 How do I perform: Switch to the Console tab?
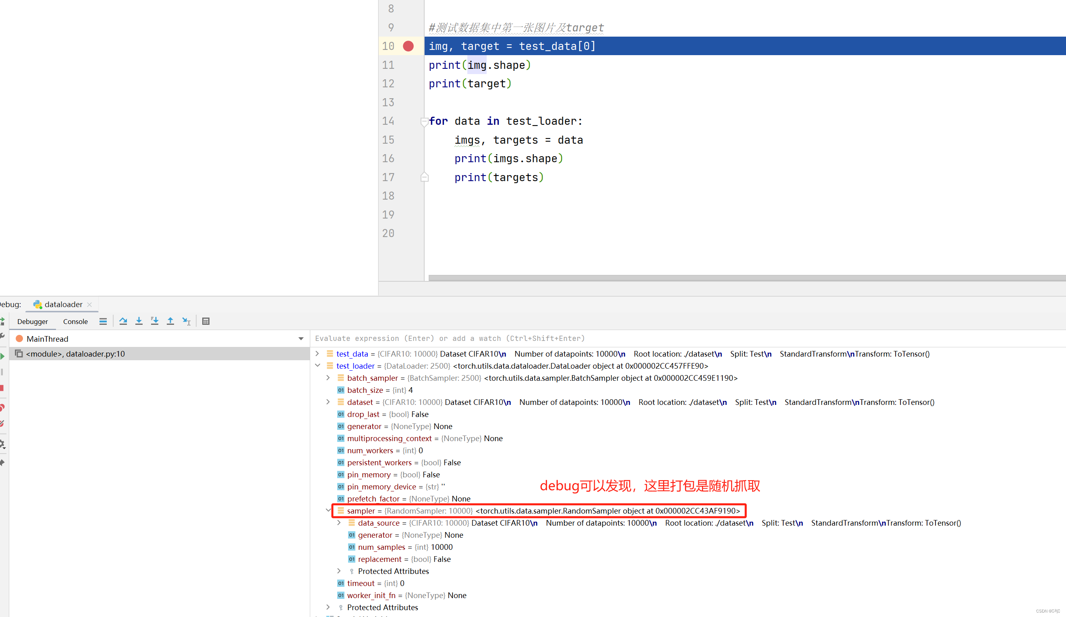(75, 321)
